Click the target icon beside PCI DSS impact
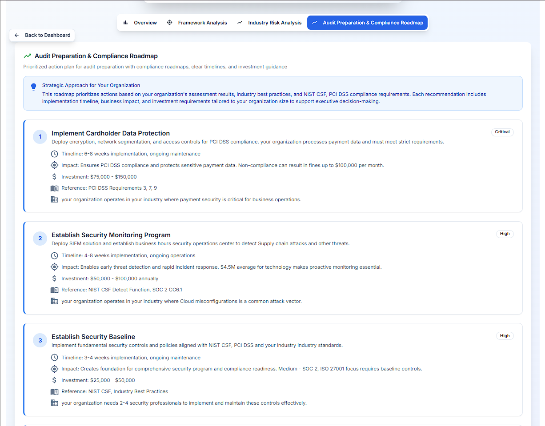This screenshot has width=545, height=426. pos(54,165)
